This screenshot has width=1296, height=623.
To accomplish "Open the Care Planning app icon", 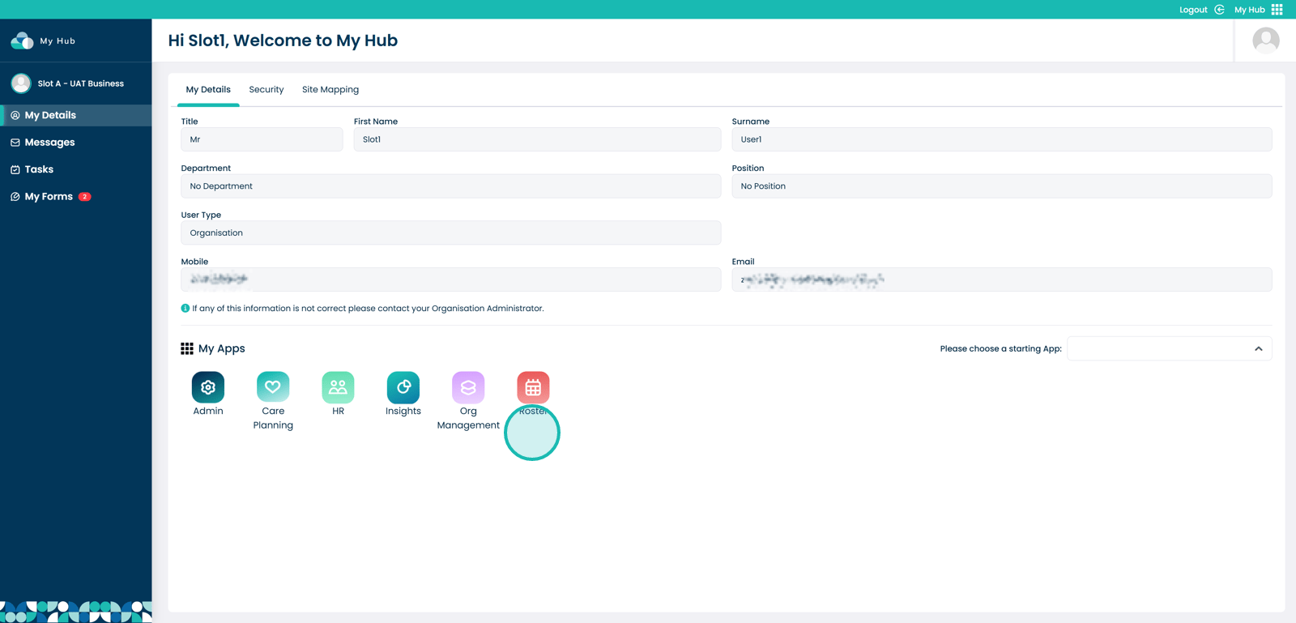I will tap(273, 387).
